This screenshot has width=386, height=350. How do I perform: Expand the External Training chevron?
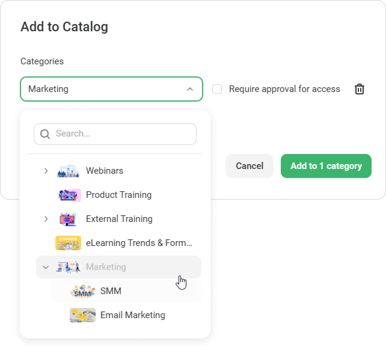coord(46,219)
